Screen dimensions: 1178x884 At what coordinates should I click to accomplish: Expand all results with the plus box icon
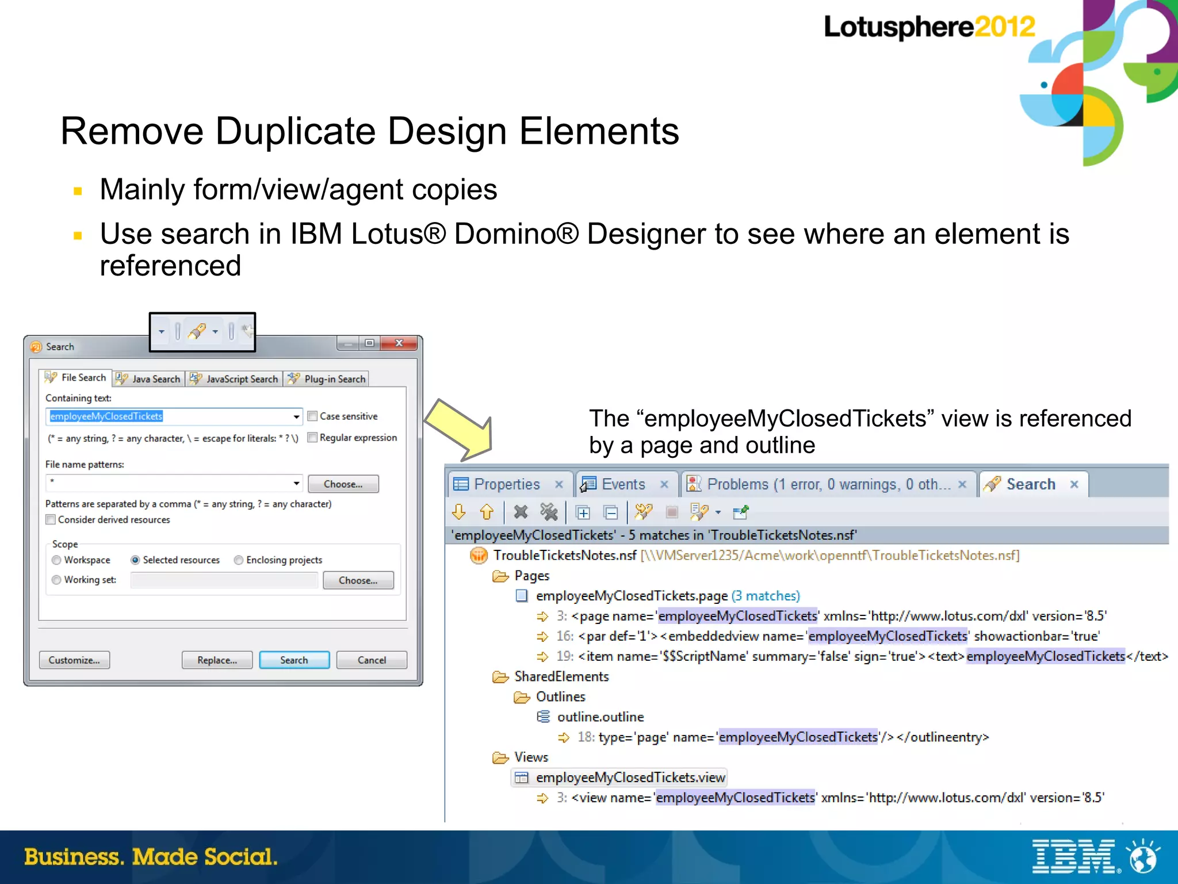click(583, 512)
